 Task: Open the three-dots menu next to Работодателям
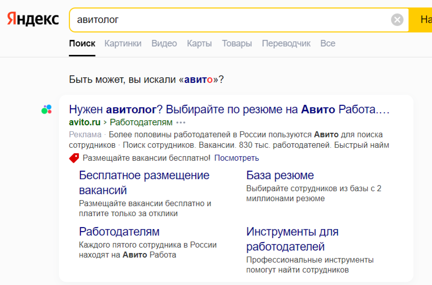[x=181, y=122]
